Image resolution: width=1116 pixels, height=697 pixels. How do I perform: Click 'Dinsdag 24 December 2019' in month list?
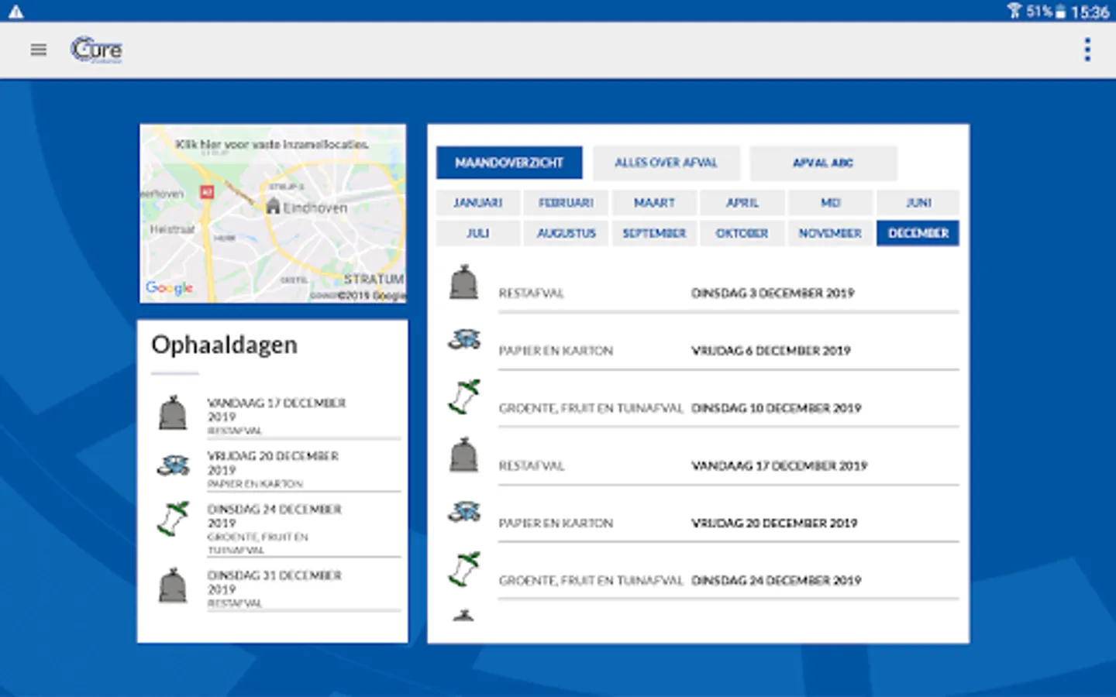(776, 580)
